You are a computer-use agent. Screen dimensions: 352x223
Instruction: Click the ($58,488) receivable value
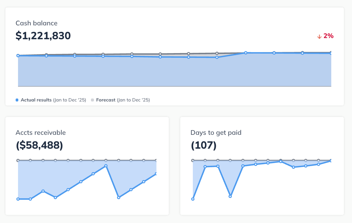pos(39,145)
